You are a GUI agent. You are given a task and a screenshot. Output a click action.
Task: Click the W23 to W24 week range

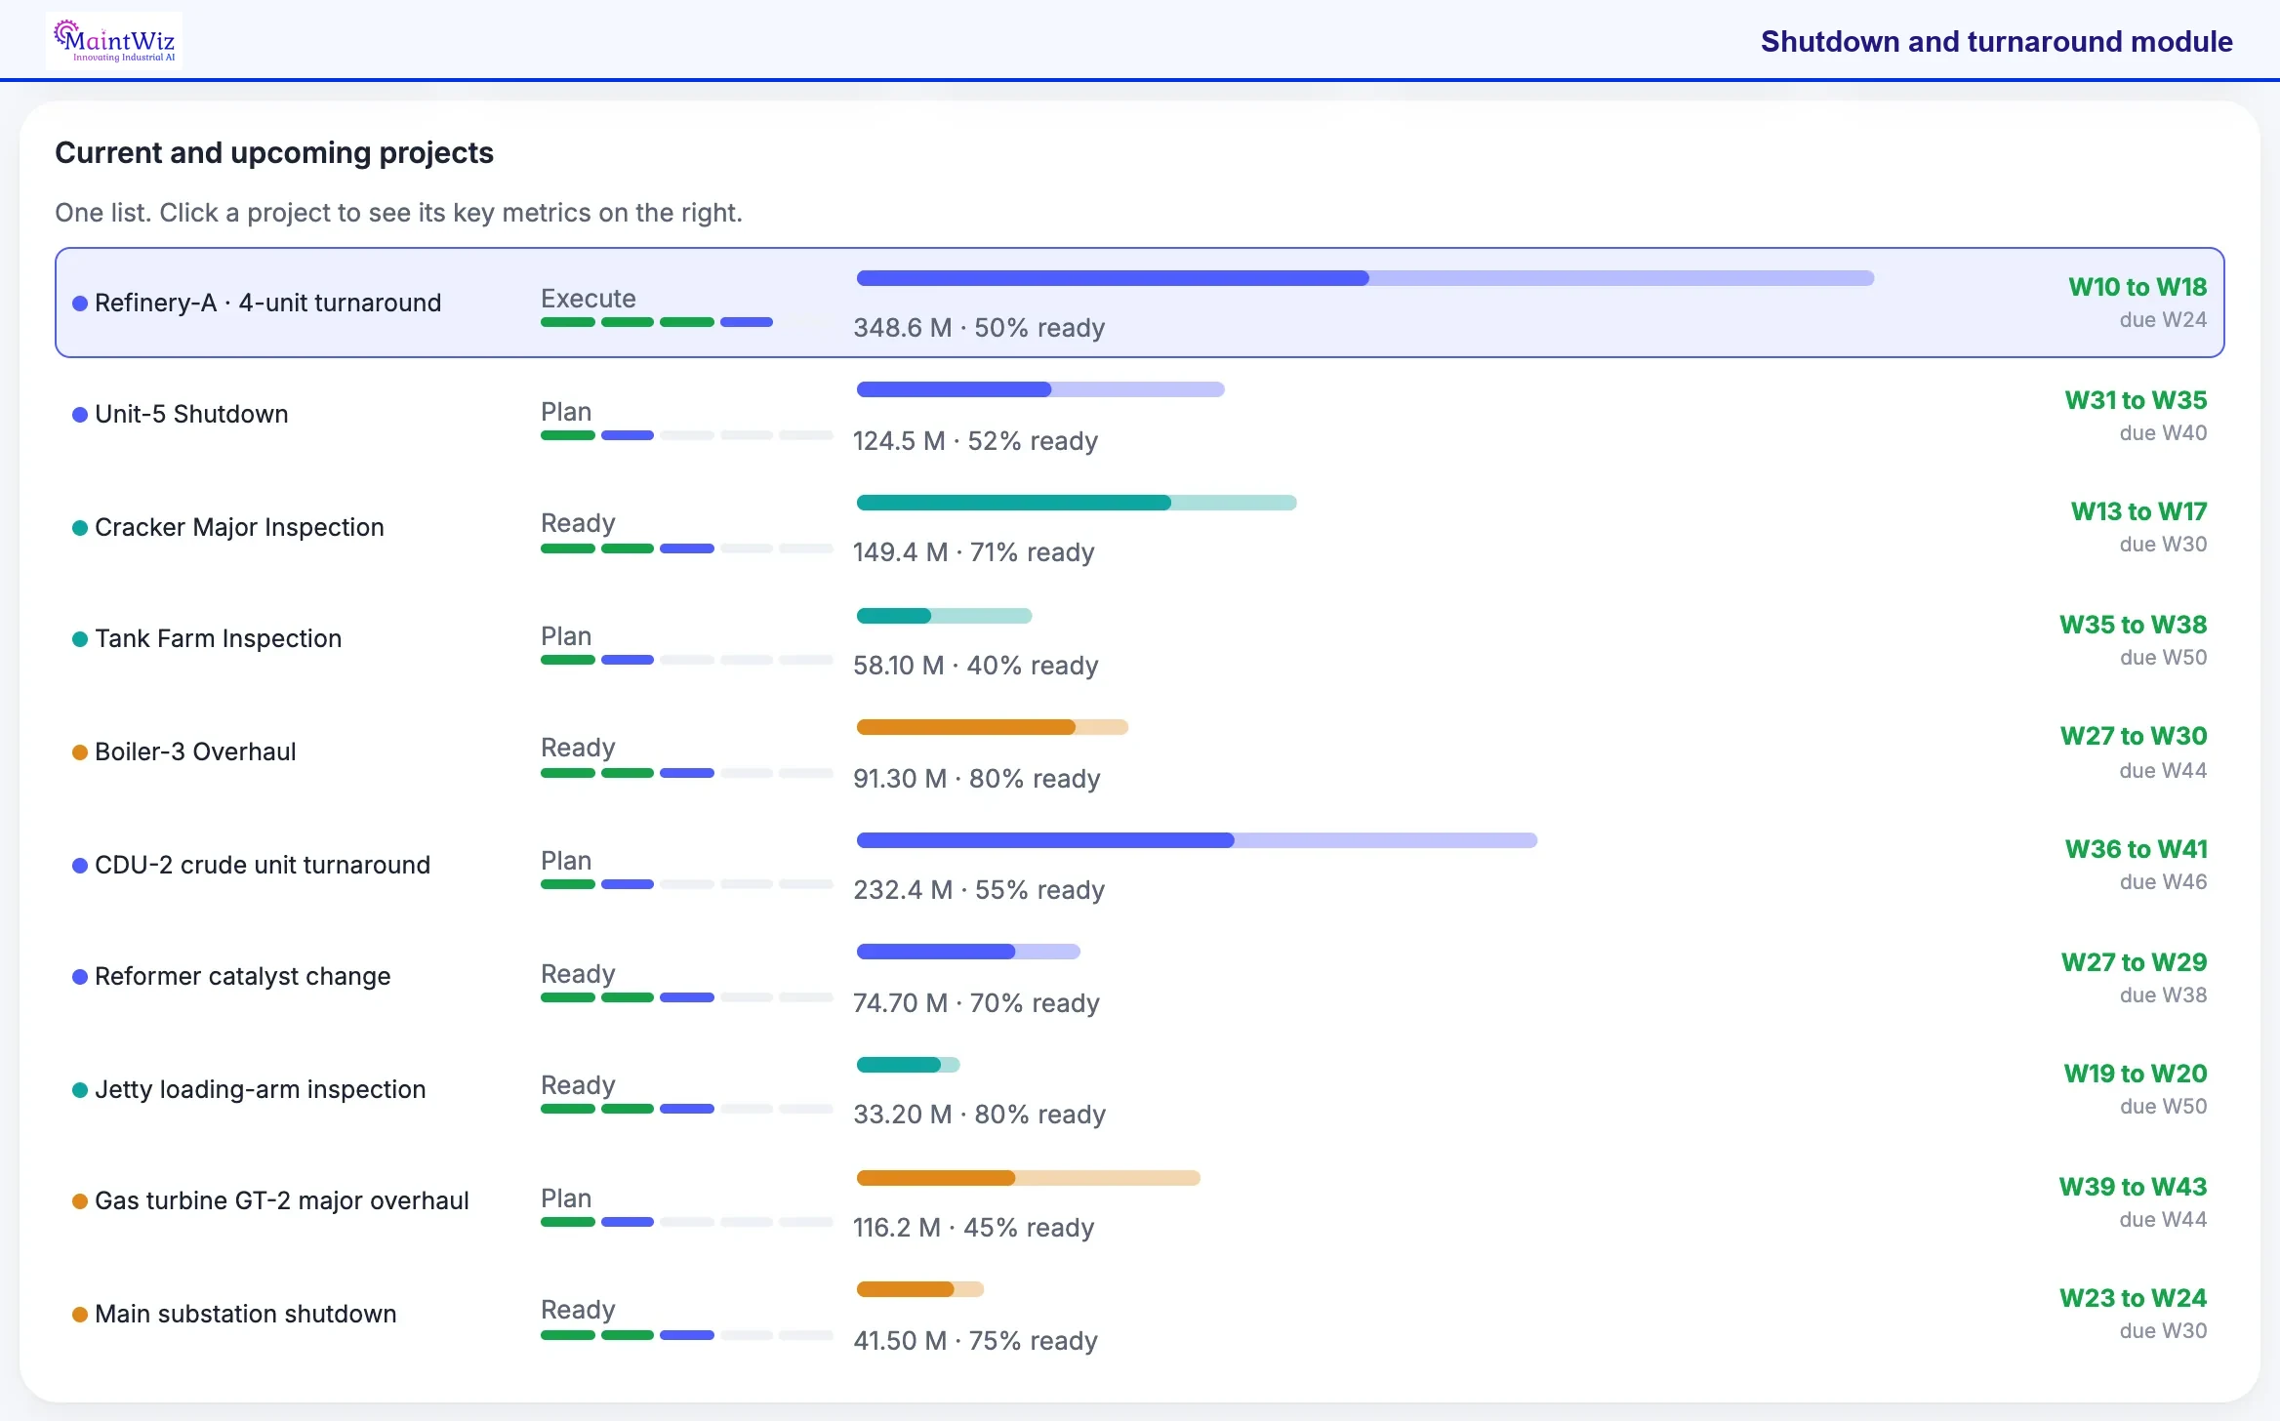[x=2133, y=1298]
